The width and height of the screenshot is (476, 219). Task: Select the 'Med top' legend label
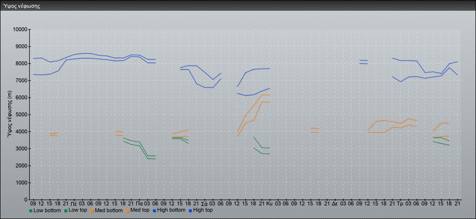click(140, 210)
